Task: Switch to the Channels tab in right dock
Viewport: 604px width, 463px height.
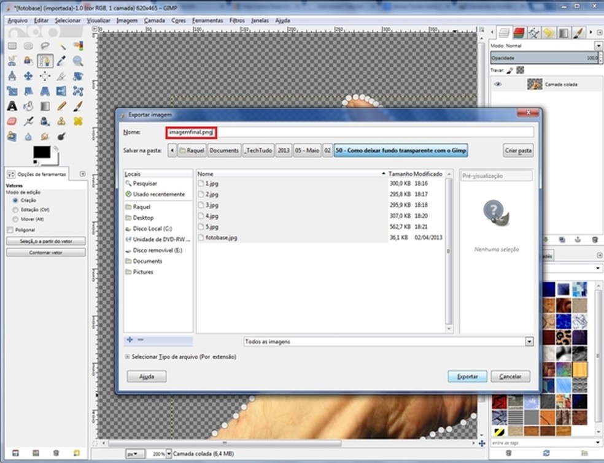Action: point(519,33)
